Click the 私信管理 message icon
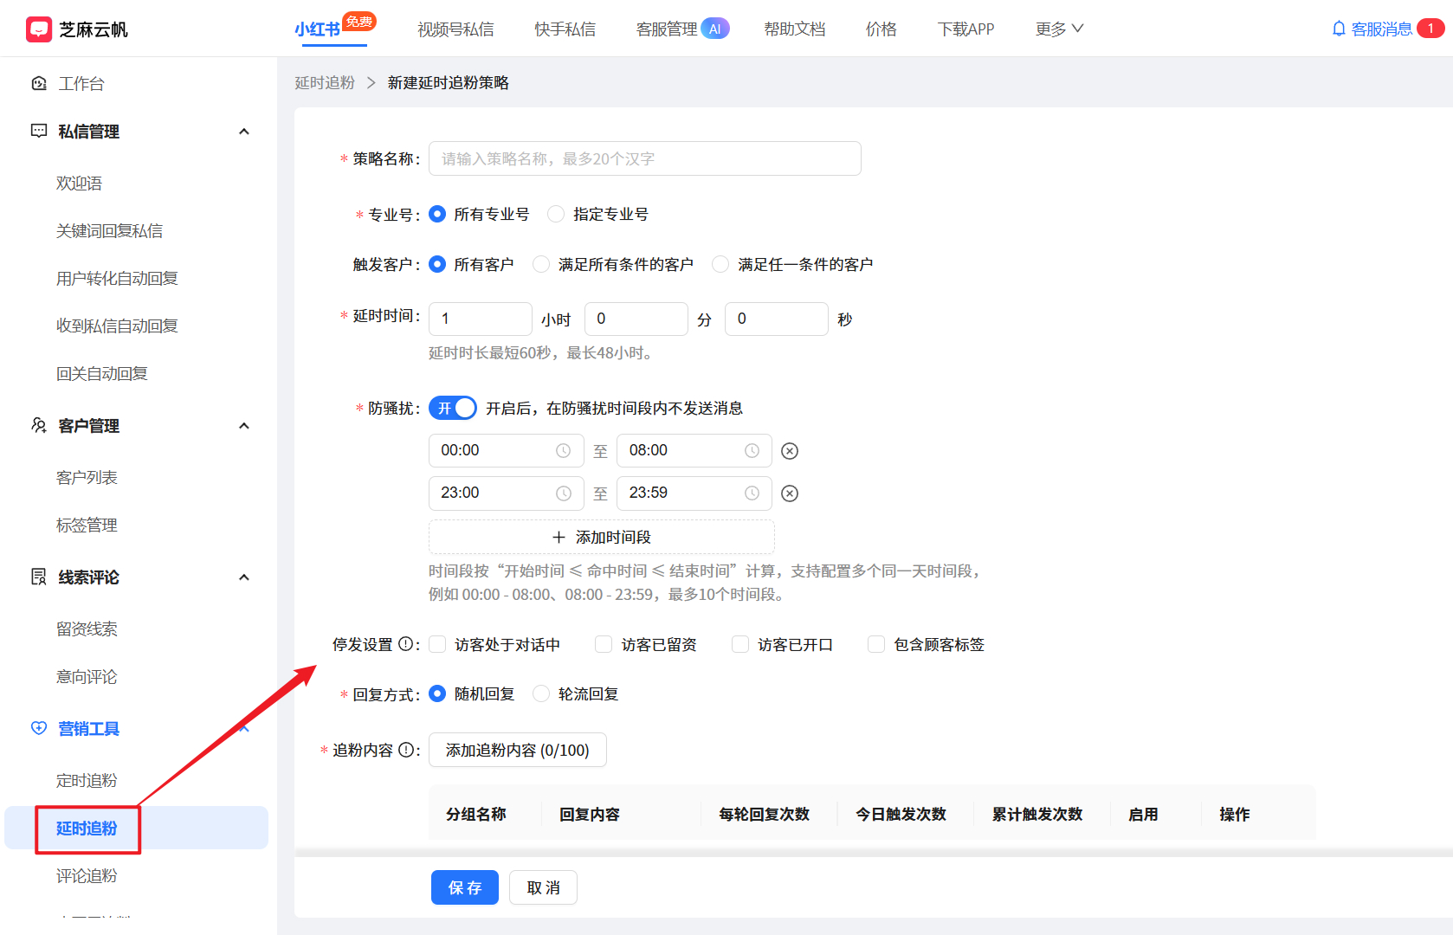 [39, 131]
